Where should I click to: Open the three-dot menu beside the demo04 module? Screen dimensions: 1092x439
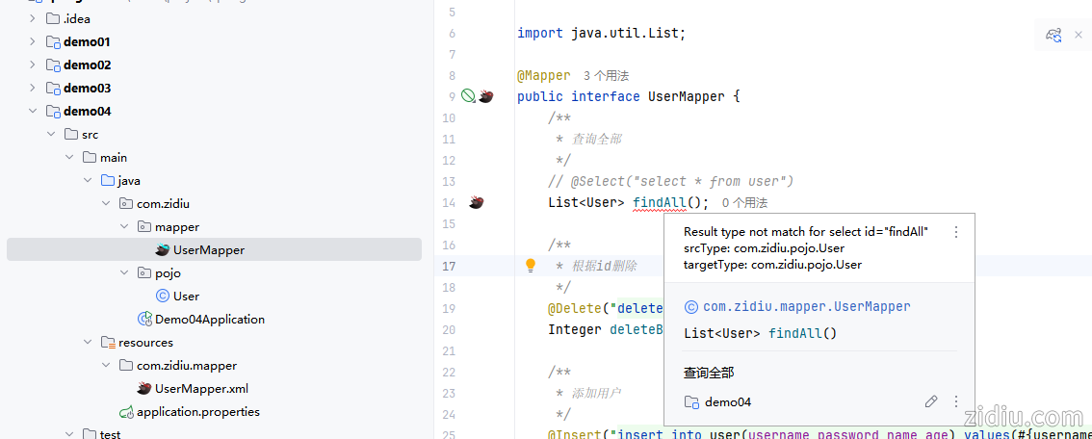(955, 401)
